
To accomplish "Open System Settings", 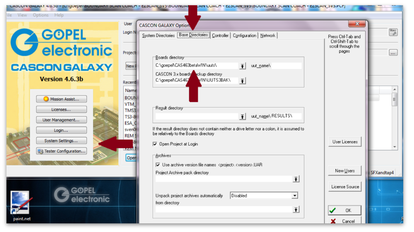I will (x=62, y=141).
